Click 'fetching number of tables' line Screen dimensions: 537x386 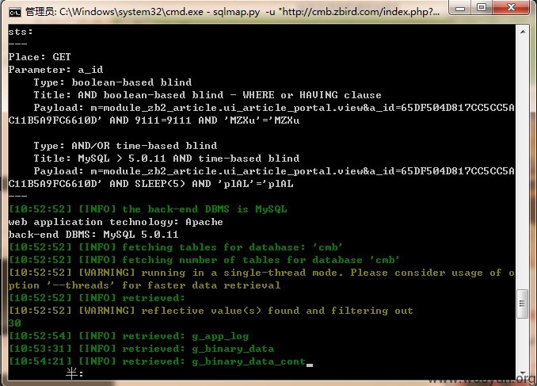204,260
